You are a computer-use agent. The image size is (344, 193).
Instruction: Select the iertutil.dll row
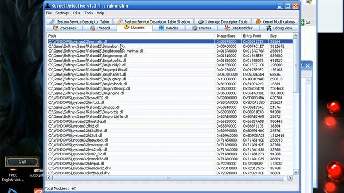click(170, 102)
